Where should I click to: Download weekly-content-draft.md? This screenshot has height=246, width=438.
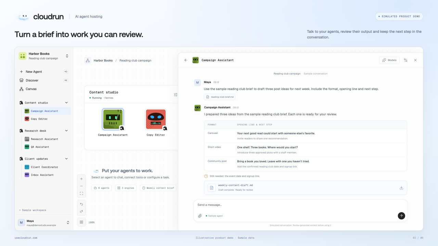401,188
